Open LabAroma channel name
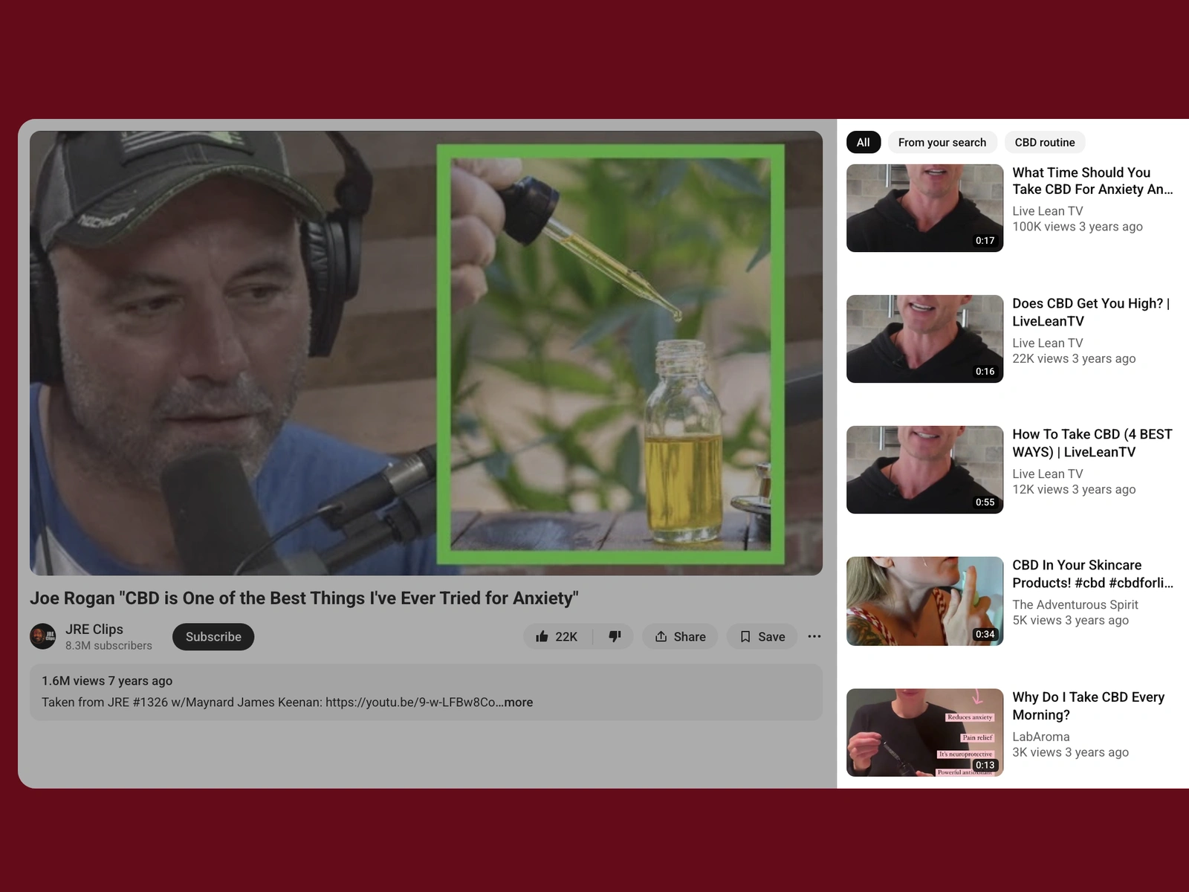Viewport: 1189px width, 892px height. (x=1041, y=737)
